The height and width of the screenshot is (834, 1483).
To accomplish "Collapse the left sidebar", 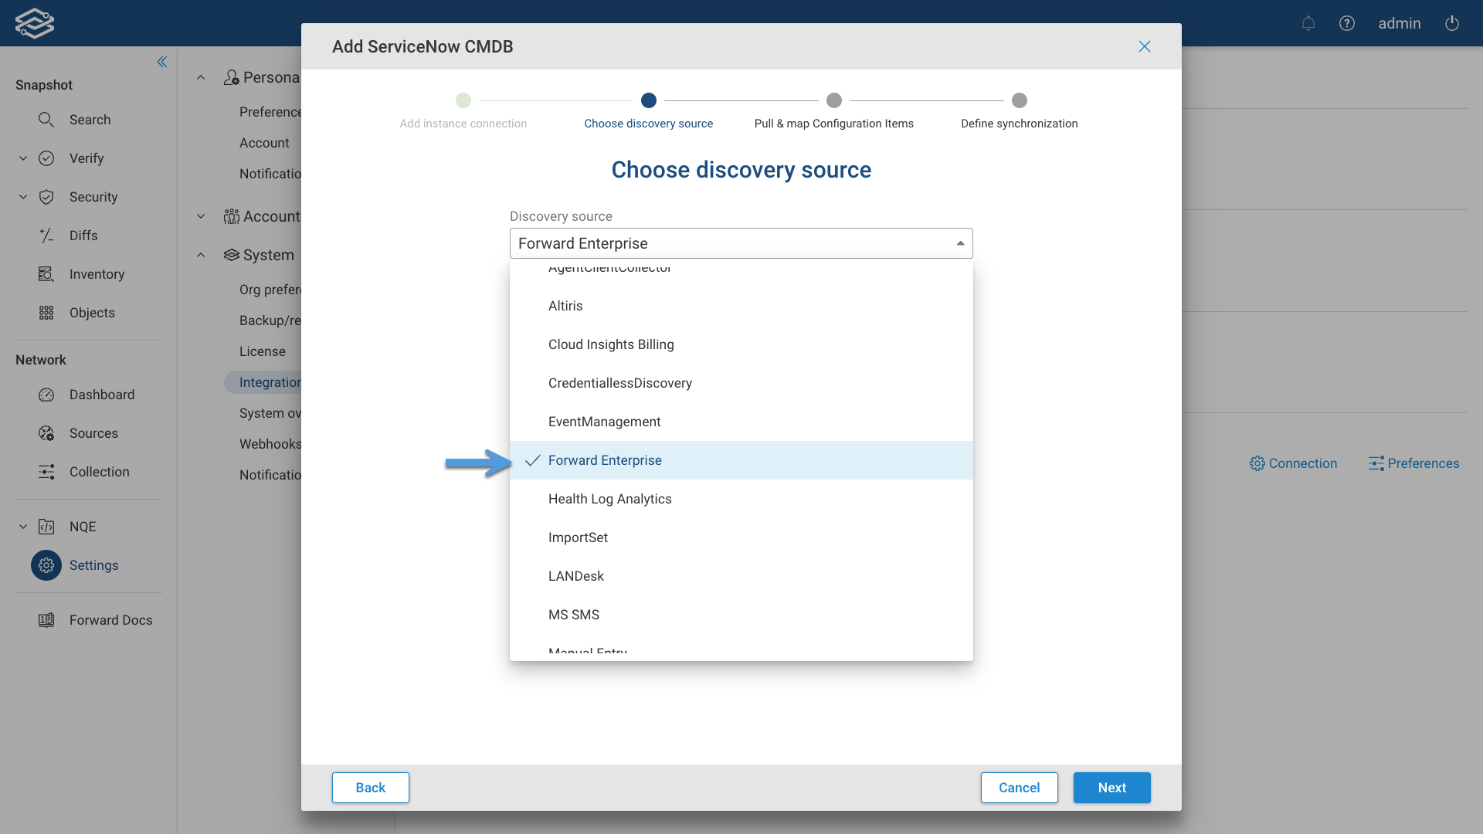I will pyautogui.click(x=162, y=62).
